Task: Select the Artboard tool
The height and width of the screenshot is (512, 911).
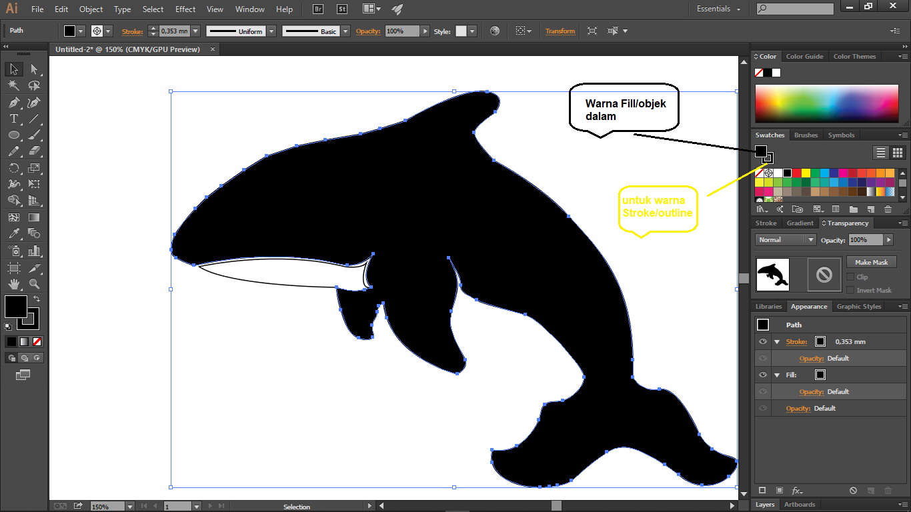Action: click(13, 268)
